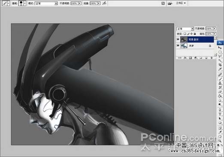Open the layer blend mode 正常 dropdown
224x157 pixels.
pos(185,29)
